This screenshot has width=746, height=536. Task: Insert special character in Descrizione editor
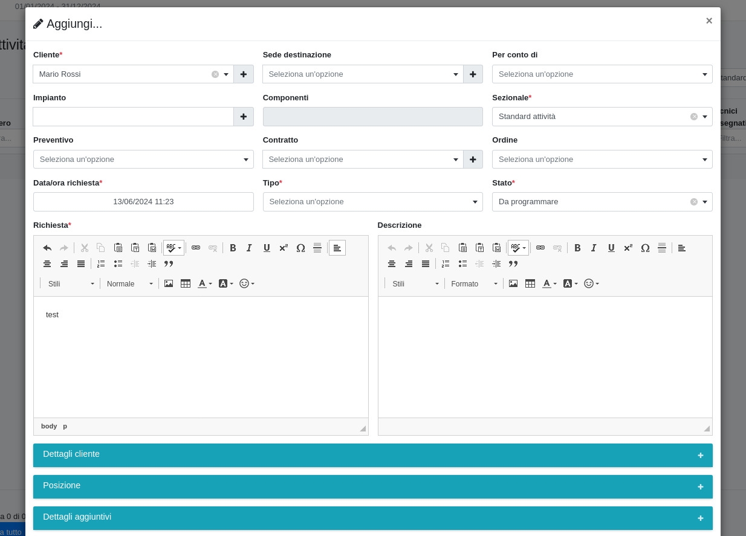[645, 248]
